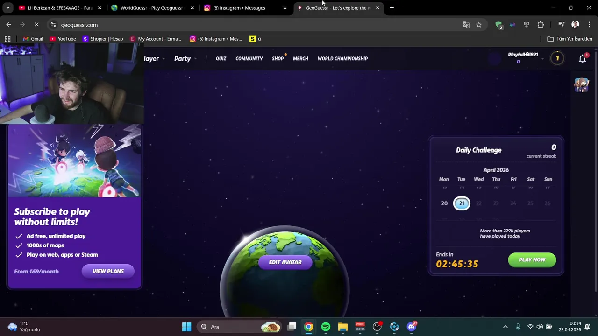Screen dimensions: 598x336
Task: Click the subscription promo illustration
Action: tap(74, 161)
